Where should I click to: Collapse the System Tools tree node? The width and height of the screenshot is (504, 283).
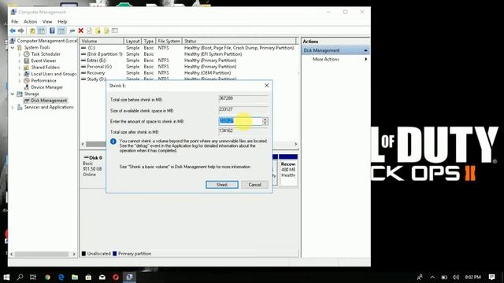[13, 47]
